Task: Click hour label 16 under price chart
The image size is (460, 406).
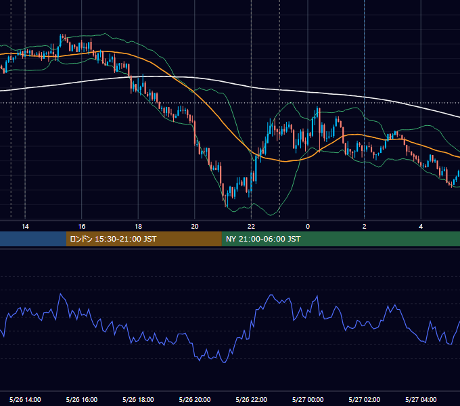Action: 82,227
